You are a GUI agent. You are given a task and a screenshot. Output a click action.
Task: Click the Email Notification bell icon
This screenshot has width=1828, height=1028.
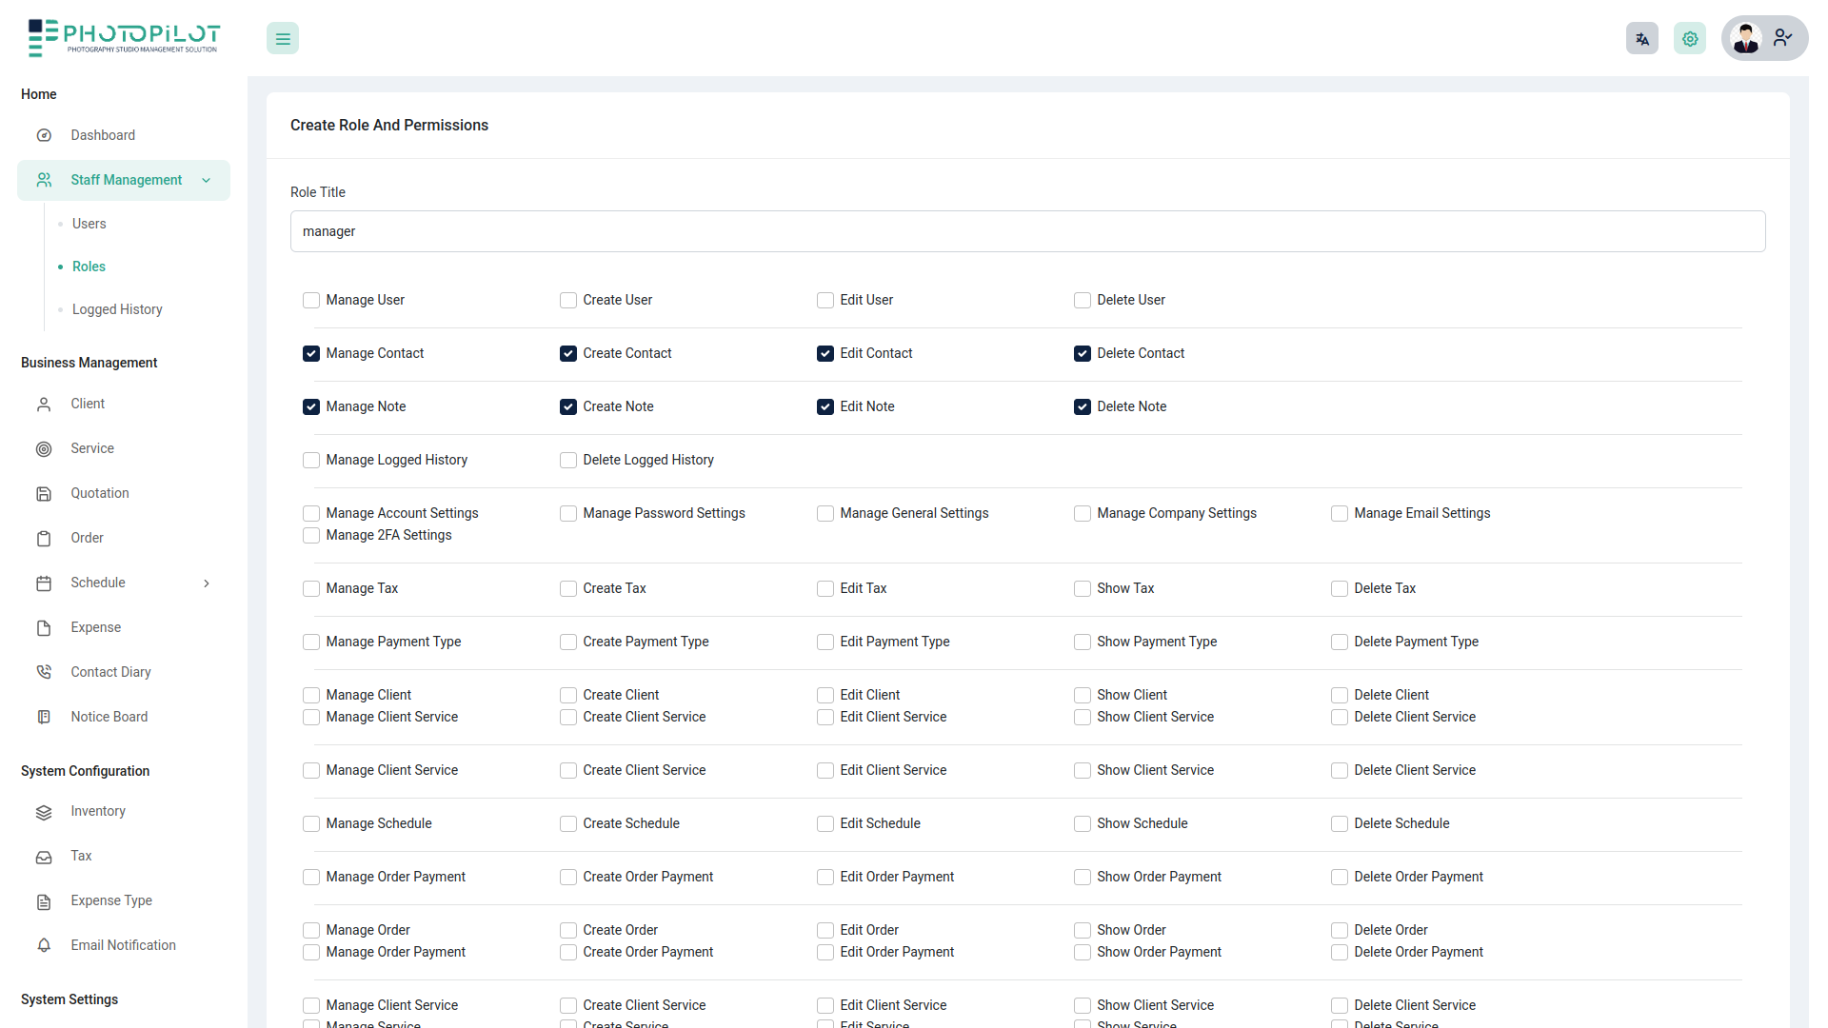point(44,945)
